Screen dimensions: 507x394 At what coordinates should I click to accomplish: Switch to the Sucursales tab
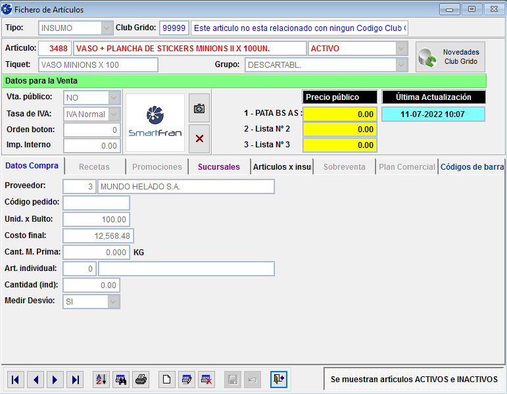[x=220, y=167]
